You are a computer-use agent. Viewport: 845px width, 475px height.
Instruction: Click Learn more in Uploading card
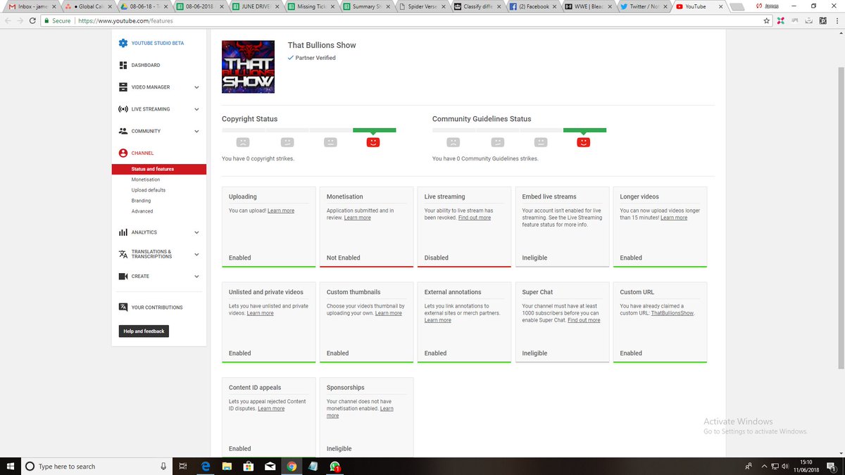point(281,211)
